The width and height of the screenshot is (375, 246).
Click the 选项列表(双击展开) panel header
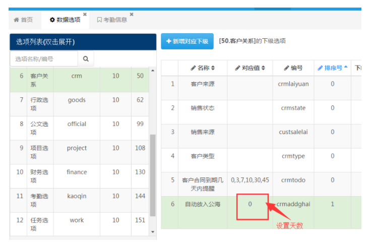[83, 42]
